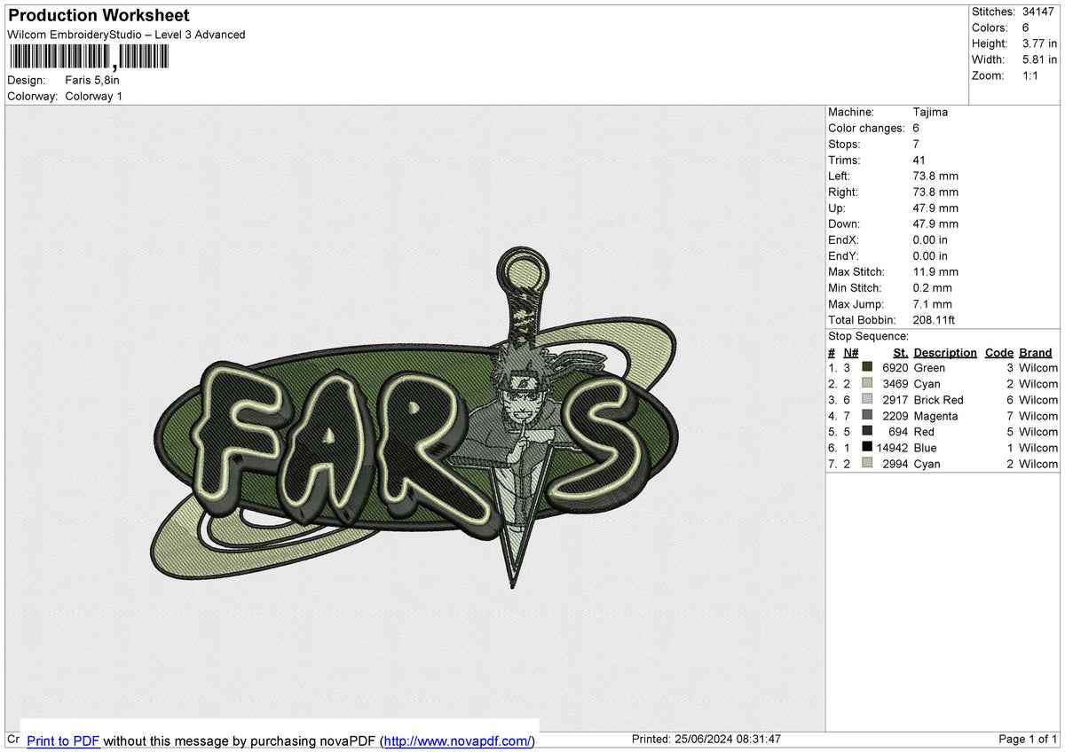The height and width of the screenshot is (752, 1065).
Task: Click the barcode under the software name
Action: point(88,57)
